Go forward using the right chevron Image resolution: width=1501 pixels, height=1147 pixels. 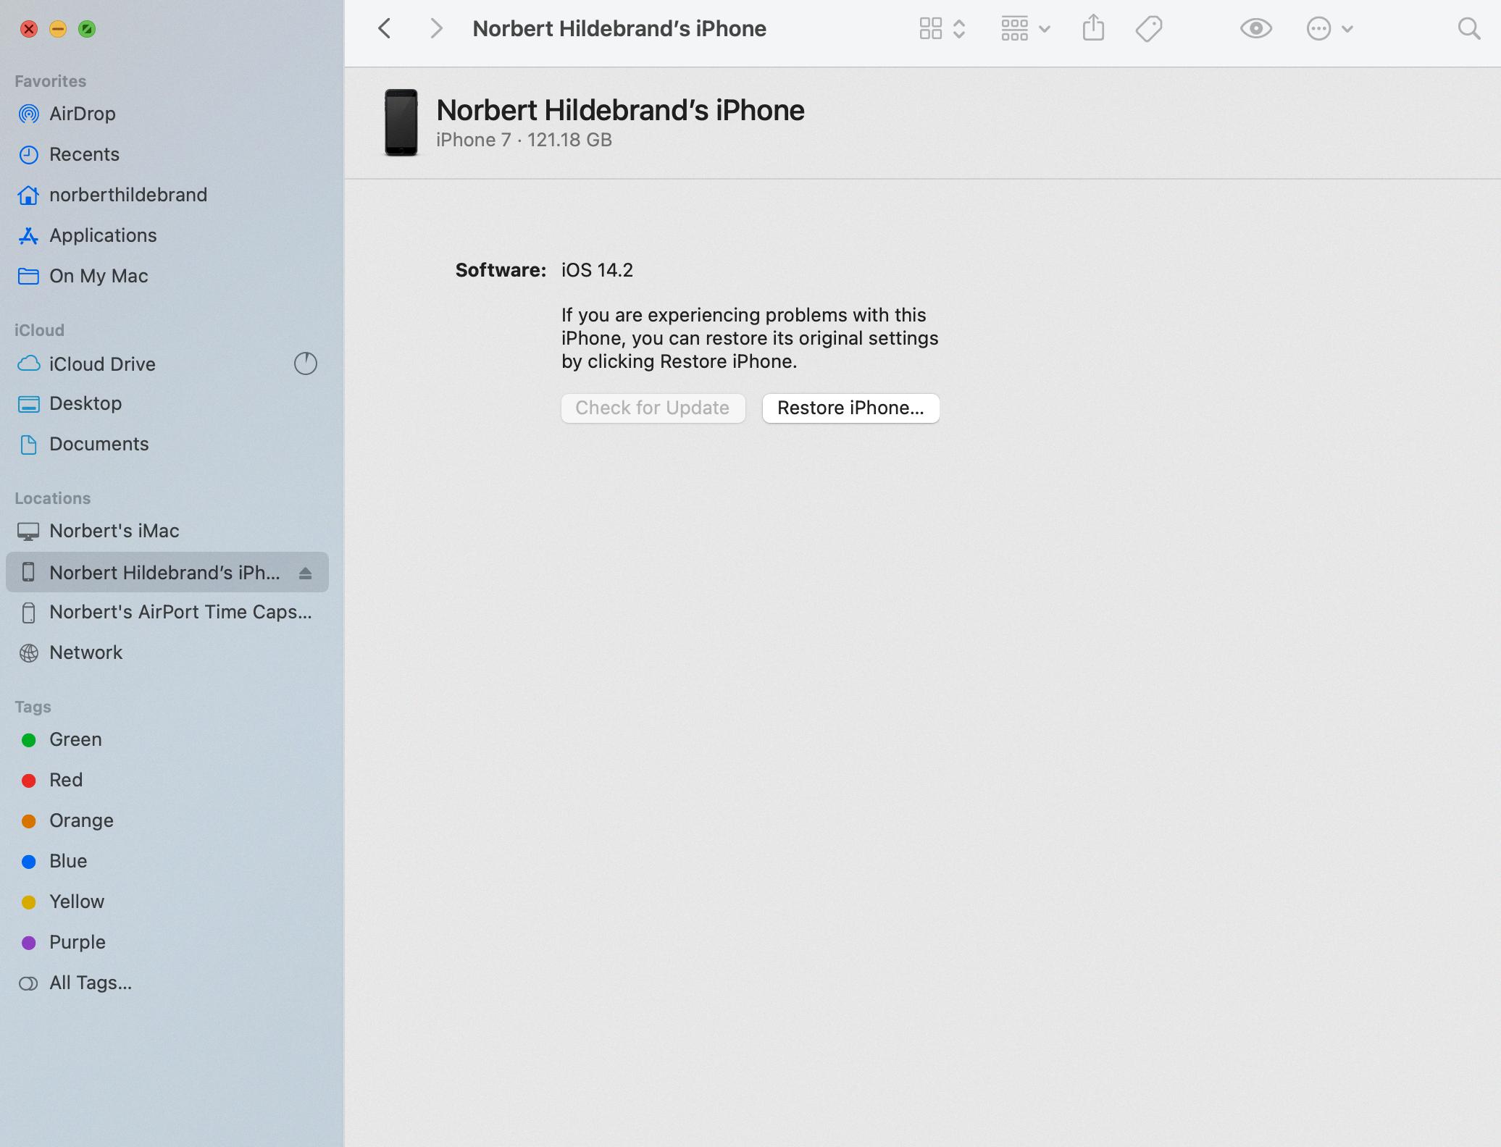pyautogui.click(x=436, y=29)
